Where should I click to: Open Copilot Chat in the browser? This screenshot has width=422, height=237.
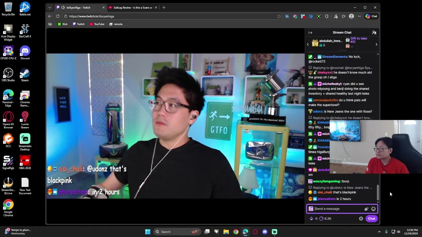click(371, 16)
